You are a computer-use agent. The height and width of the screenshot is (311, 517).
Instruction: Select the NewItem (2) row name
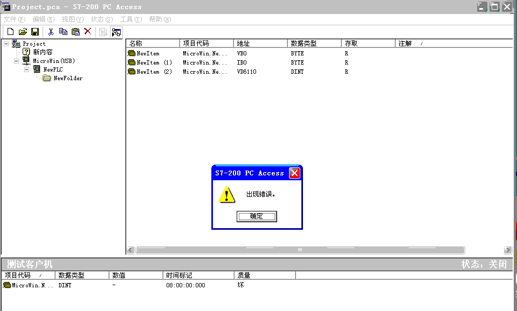pyautogui.click(x=154, y=72)
